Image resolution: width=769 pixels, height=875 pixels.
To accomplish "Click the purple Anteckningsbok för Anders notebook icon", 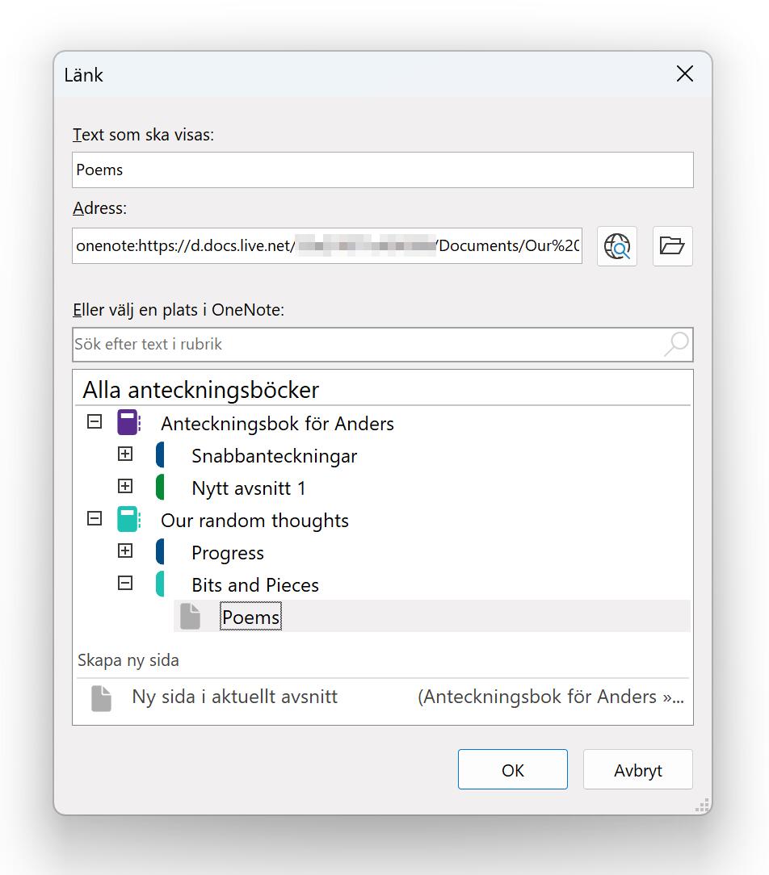I will click(x=128, y=422).
